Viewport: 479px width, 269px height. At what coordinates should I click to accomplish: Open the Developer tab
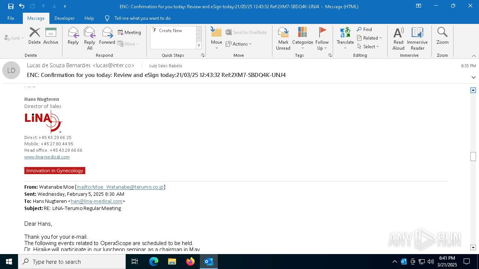point(64,18)
